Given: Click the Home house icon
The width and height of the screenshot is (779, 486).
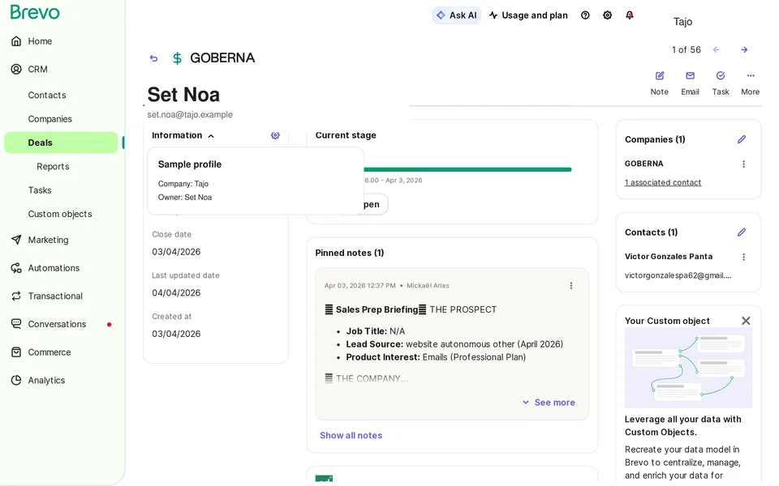Looking at the screenshot, I should pos(16,41).
